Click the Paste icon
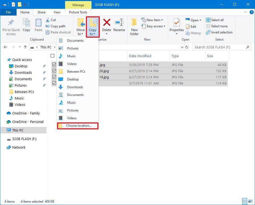This screenshot has width=255, height=205. [38, 25]
